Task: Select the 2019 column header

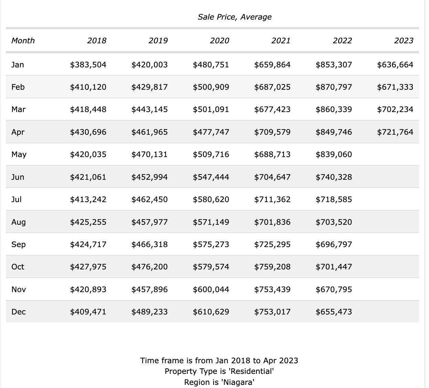Action: coord(158,41)
